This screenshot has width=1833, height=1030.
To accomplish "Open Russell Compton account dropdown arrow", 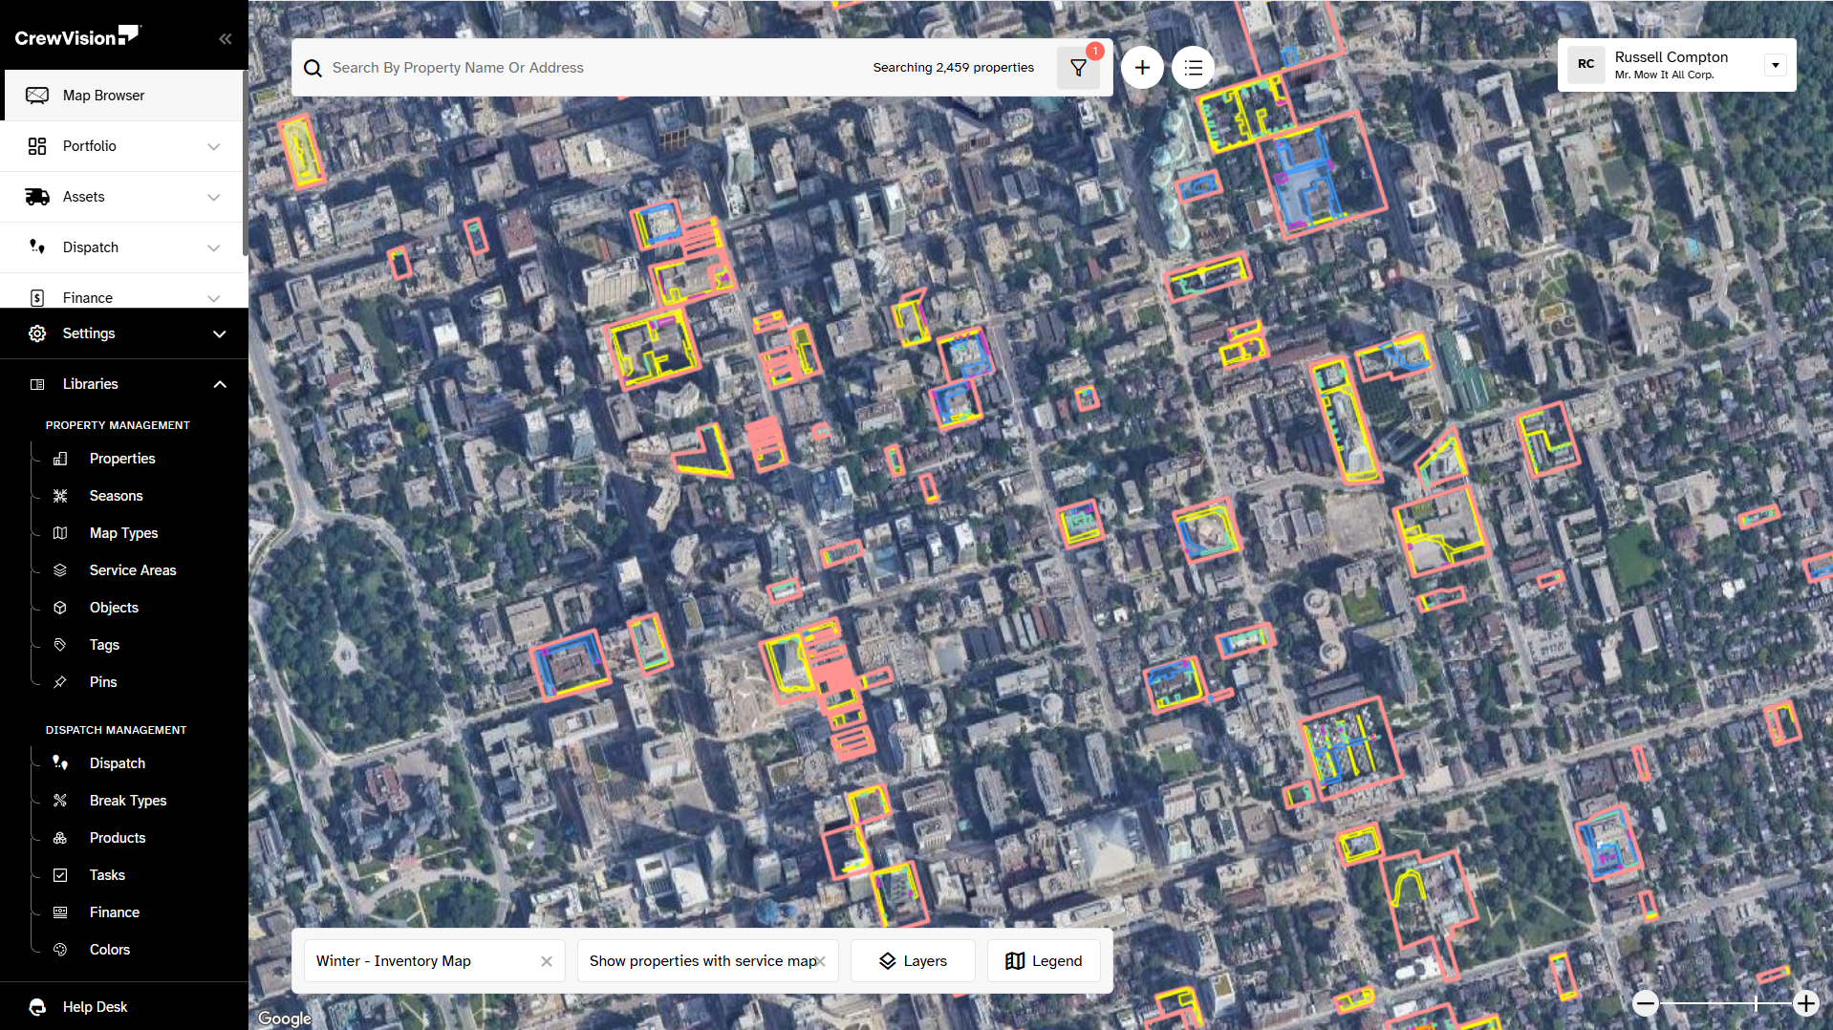I will 1776,65.
